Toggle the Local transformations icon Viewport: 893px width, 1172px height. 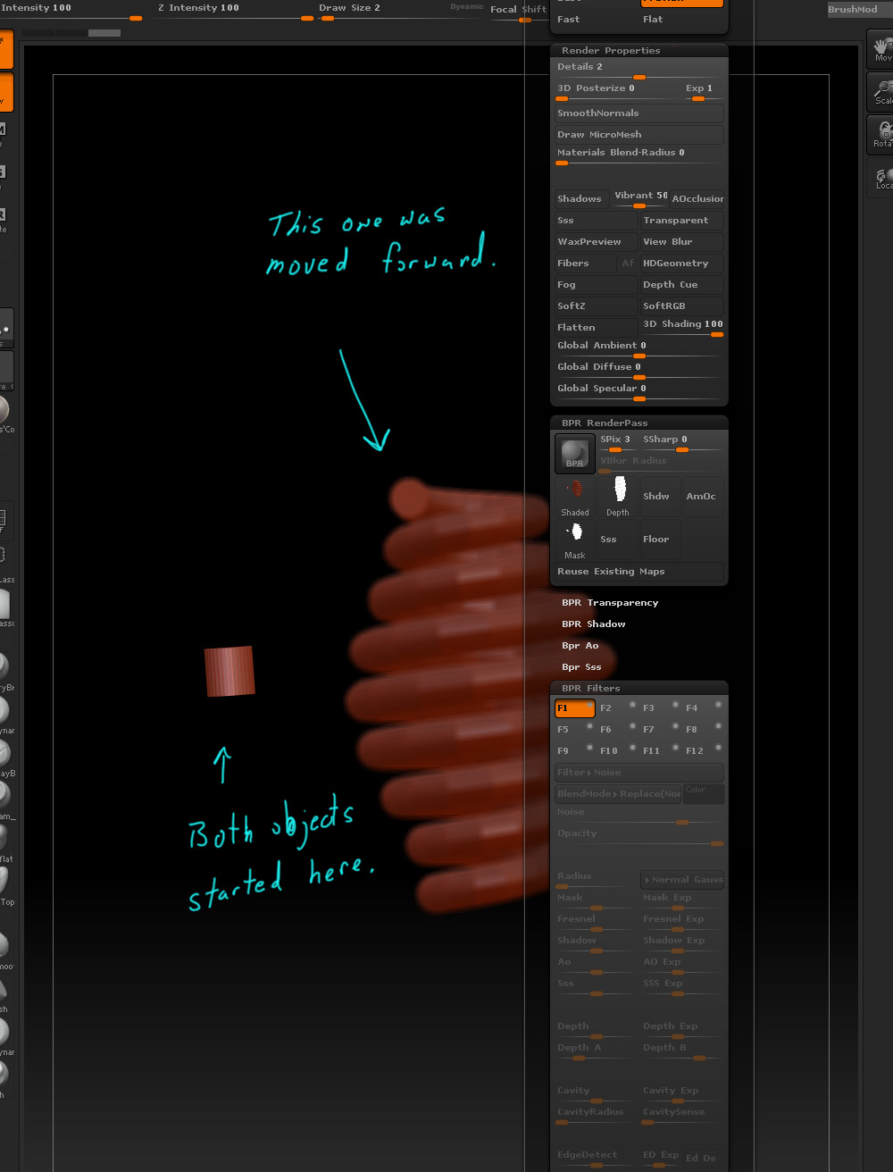(882, 178)
